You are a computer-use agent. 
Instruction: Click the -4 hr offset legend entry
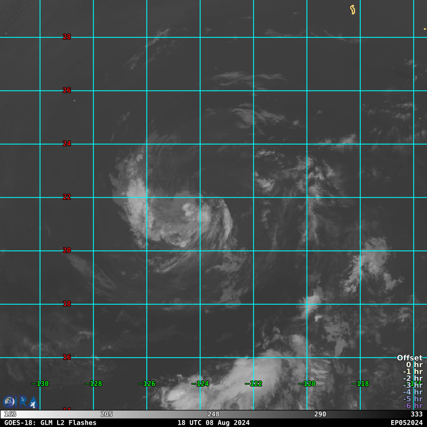413,392
